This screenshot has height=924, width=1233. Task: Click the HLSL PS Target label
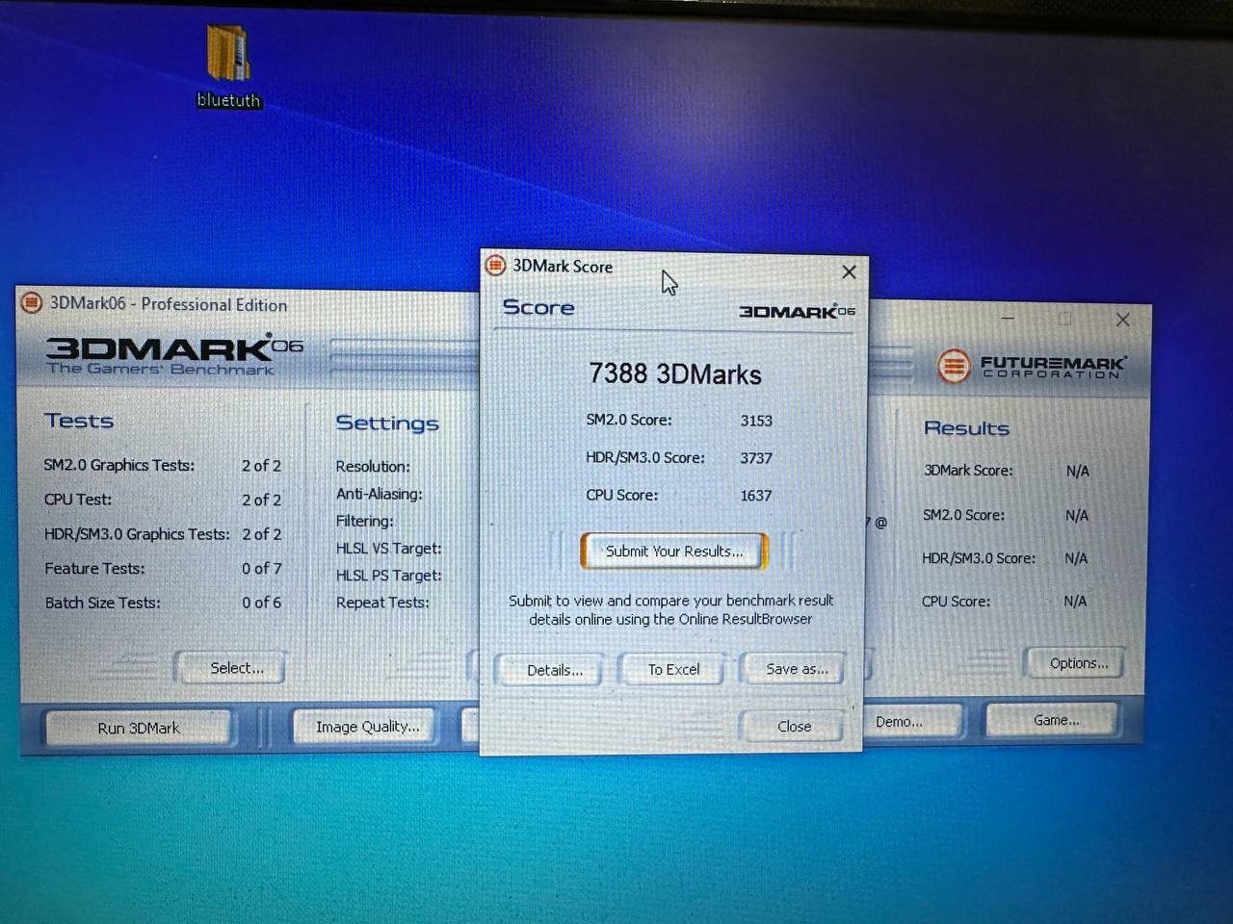(389, 576)
